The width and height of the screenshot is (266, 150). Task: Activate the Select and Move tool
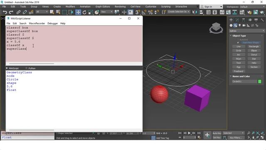tap(78, 12)
